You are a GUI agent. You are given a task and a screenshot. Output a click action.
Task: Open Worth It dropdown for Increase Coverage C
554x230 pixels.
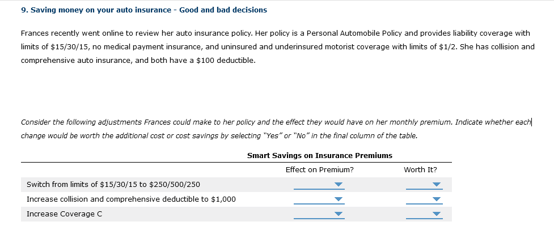(x=424, y=214)
